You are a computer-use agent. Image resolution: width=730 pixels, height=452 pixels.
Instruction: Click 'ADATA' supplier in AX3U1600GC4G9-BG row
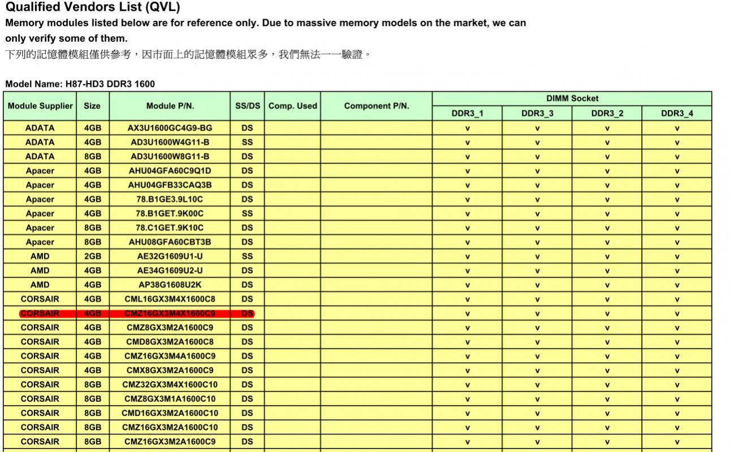[x=40, y=128]
